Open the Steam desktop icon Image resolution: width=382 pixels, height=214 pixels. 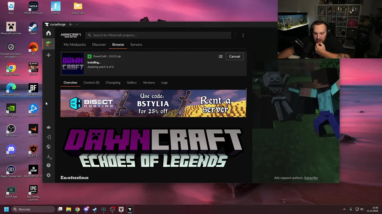coord(33,29)
